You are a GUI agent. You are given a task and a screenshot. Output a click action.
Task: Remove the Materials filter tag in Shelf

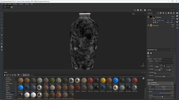pos(28,75)
